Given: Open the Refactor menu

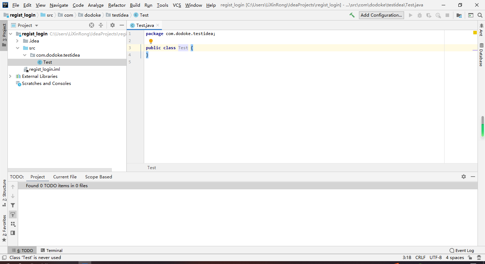Looking at the screenshot, I should (117, 5).
